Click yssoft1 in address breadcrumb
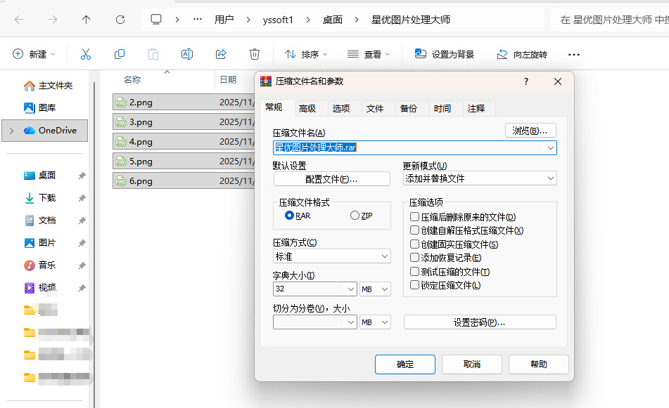Image resolution: width=669 pixels, height=408 pixels. click(278, 20)
